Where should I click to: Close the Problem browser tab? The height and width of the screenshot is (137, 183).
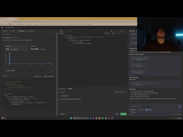(x=16, y=19)
